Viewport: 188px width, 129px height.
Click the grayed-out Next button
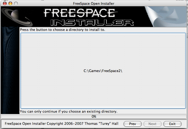pos(152,124)
